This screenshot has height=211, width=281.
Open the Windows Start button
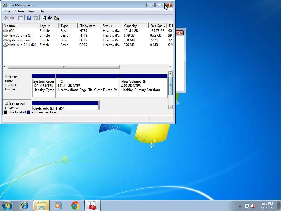(x=7, y=206)
